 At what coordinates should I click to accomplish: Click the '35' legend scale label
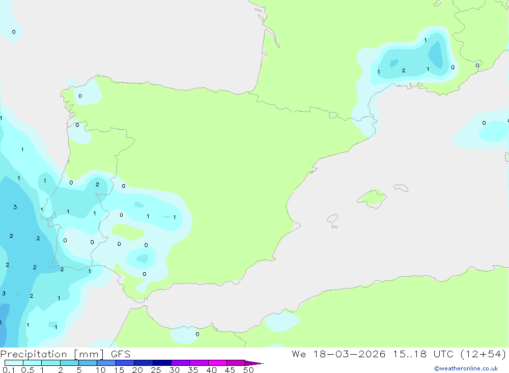[x=193, y=370]
